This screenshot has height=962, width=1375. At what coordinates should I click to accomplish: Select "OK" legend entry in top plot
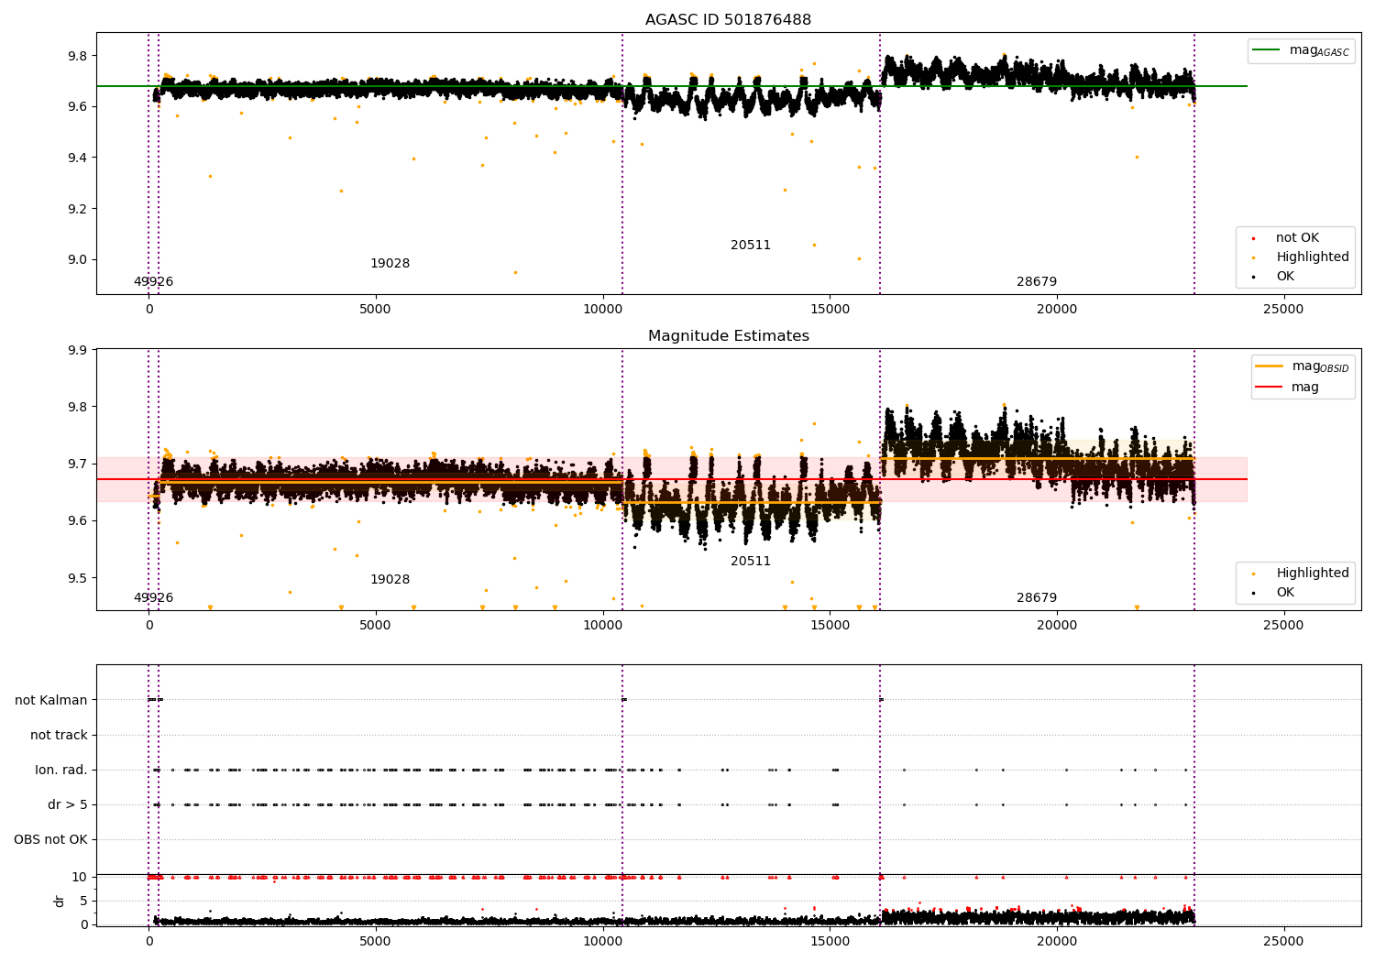click(1285, 277)
